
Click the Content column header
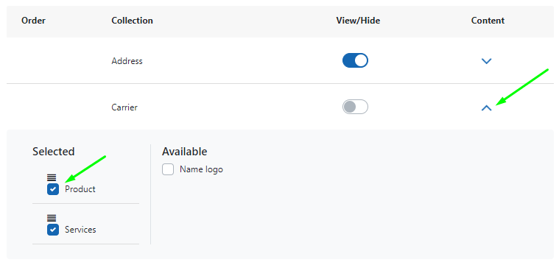click(x=488, y=21)
